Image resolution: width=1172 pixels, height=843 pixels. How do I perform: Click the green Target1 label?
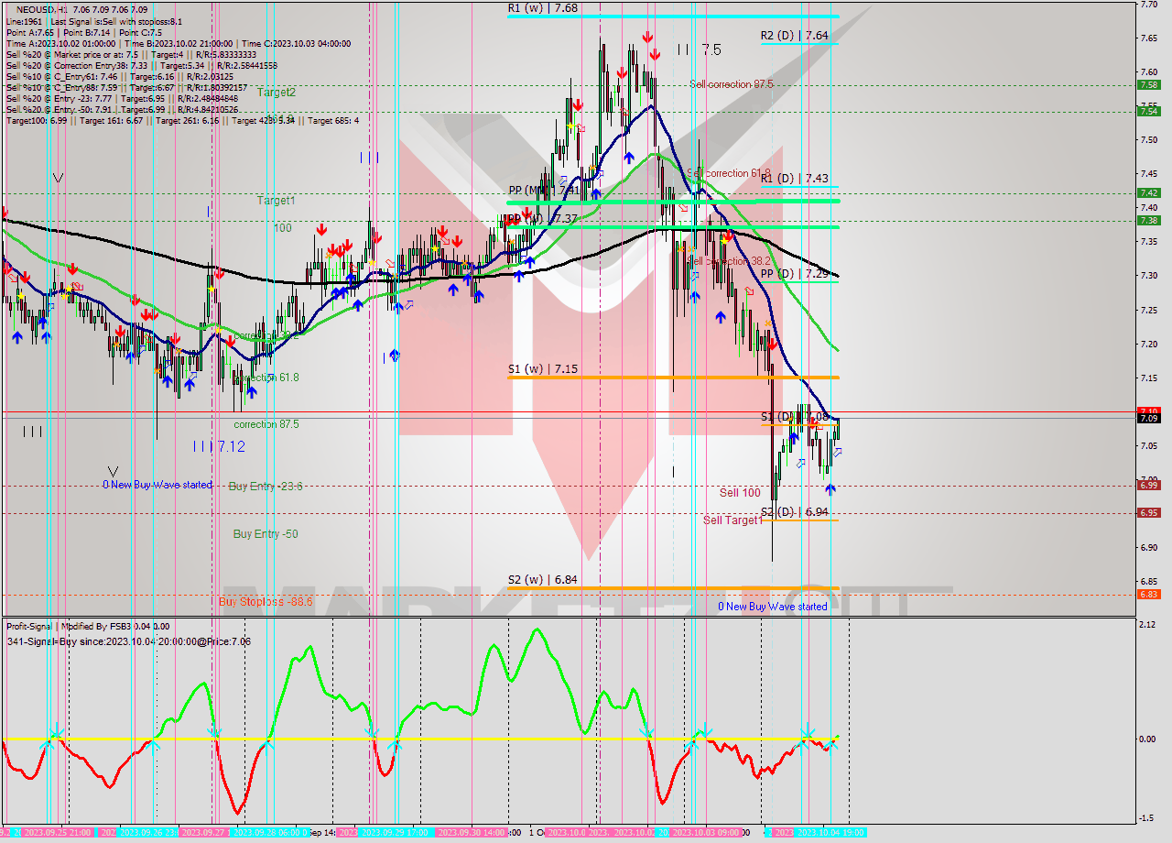(x=276, y=201)
